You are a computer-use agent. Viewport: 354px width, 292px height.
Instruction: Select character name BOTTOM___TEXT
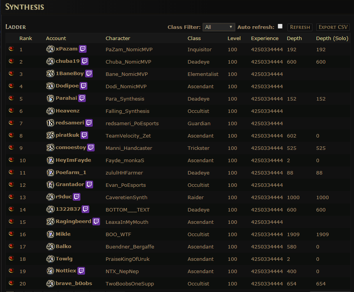tap(128, 210)
